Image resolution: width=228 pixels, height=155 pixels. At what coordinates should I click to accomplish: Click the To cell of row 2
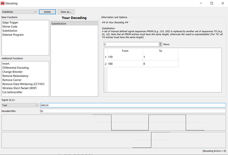[x=161, y=64]
